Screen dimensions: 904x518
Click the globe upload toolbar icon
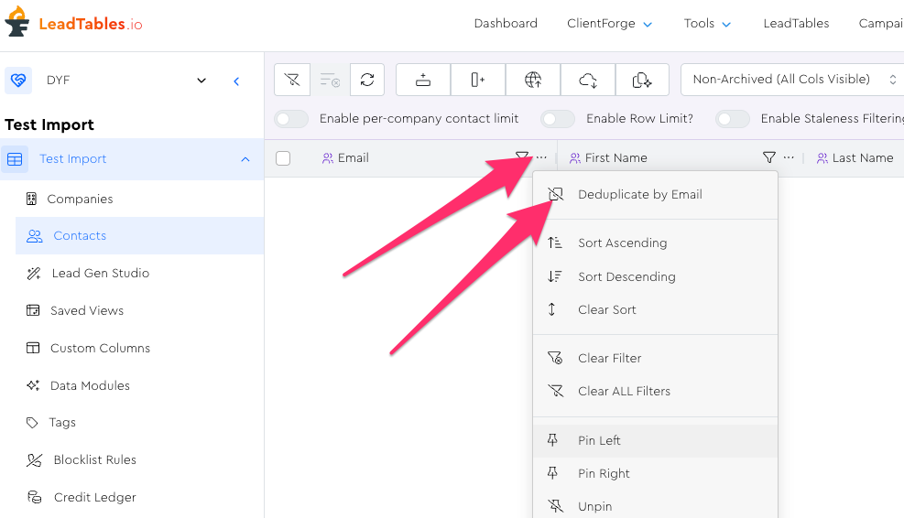click(533, 80)
